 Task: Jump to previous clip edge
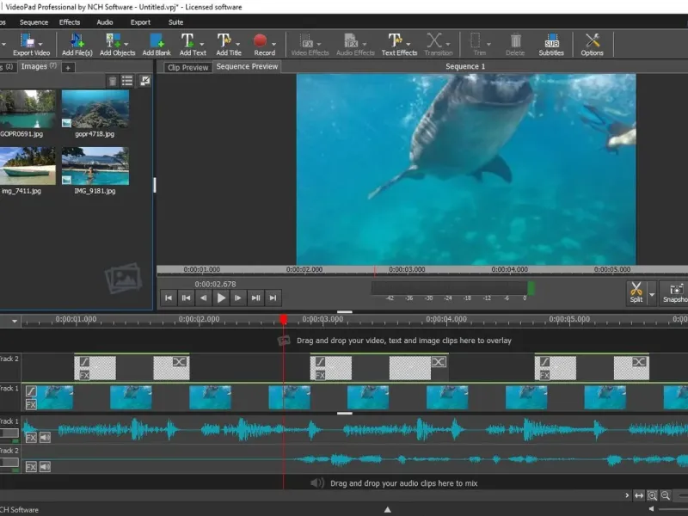186,298
